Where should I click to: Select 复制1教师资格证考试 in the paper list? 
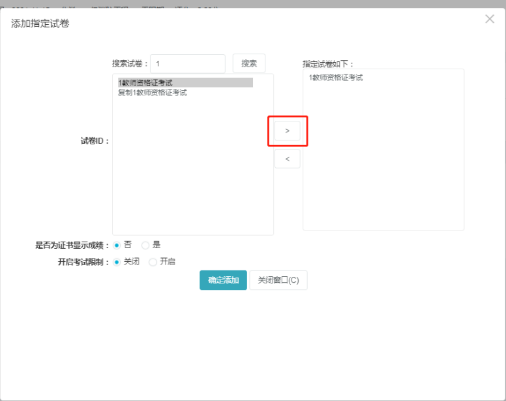pyautogui.click(x=152, y=93)
